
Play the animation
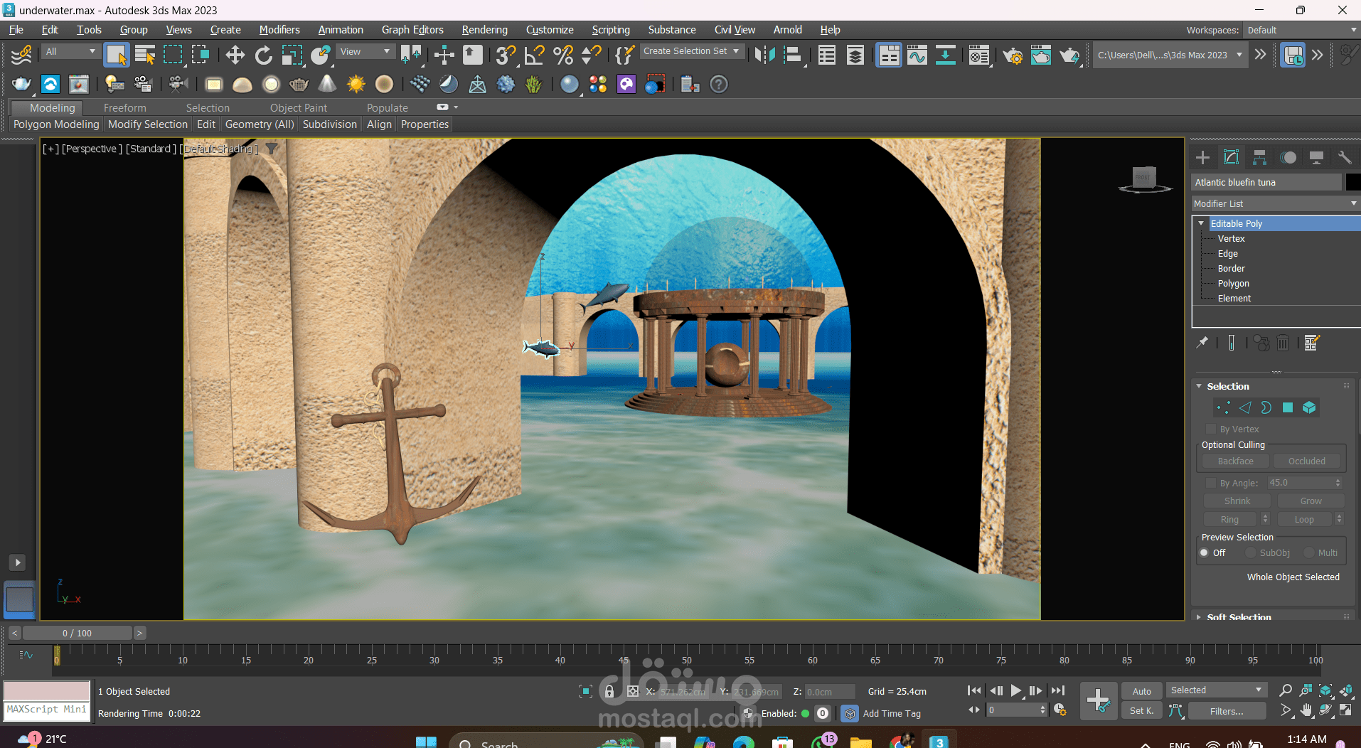coord(1015,690)
